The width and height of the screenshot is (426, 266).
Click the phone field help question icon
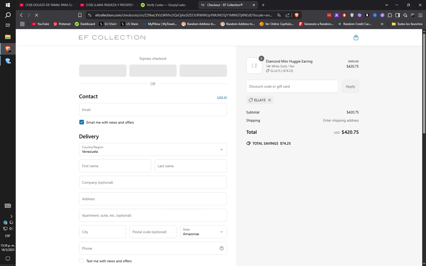click(x=222, y=248)
